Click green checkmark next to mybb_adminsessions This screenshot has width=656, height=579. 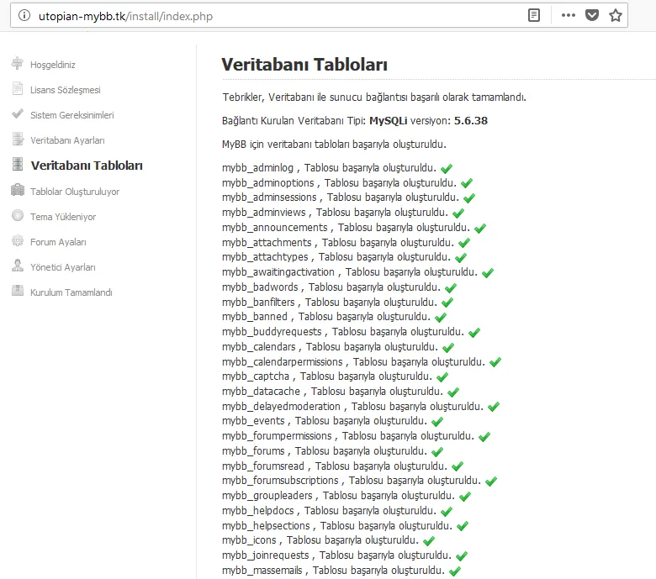[x=469, y=198]
